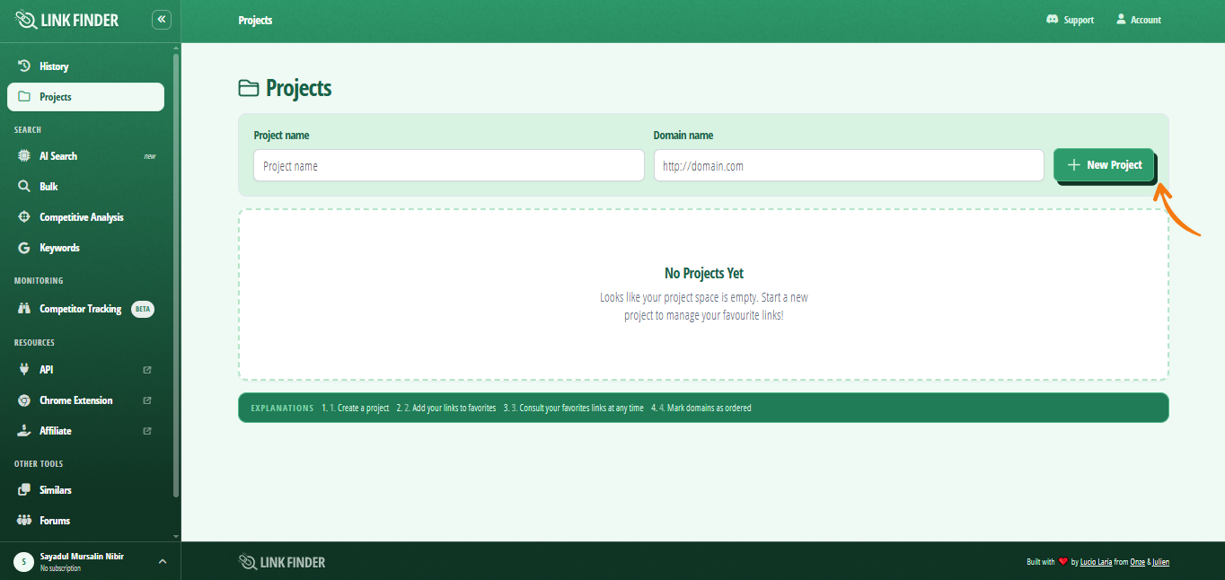Open Lucio Laria footer link

(x=1097, y=562)
